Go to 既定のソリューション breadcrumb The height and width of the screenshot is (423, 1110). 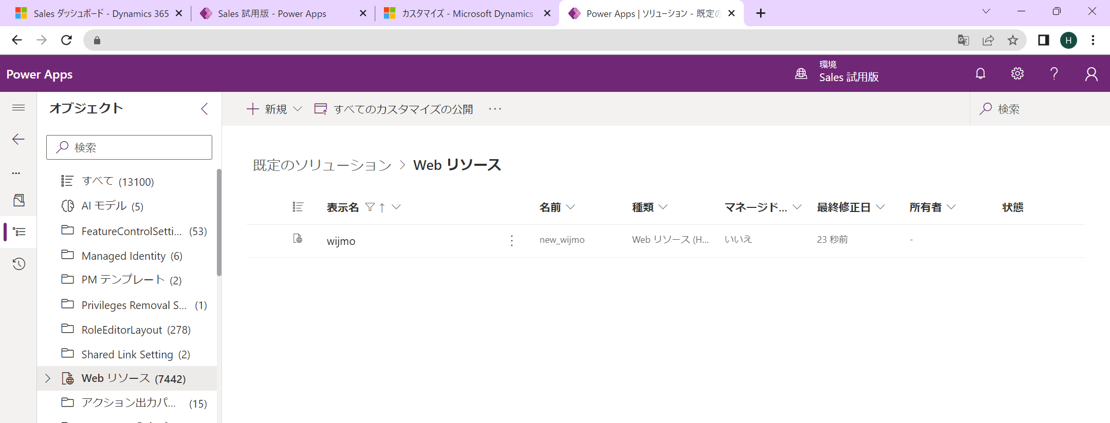point(322,165)
